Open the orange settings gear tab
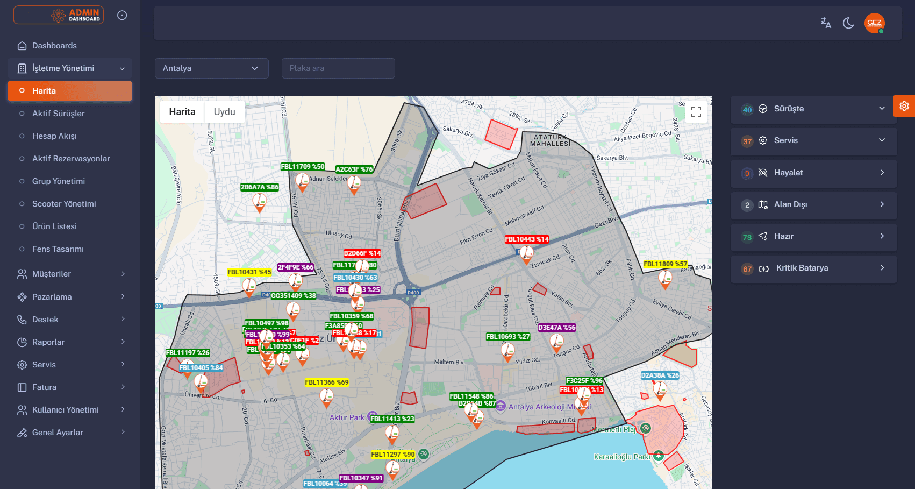This screenshot has width=915, height=489. [904, 106]
